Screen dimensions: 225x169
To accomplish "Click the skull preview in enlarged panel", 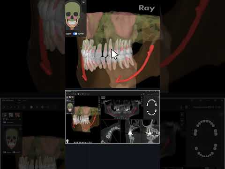I will 72,15.
